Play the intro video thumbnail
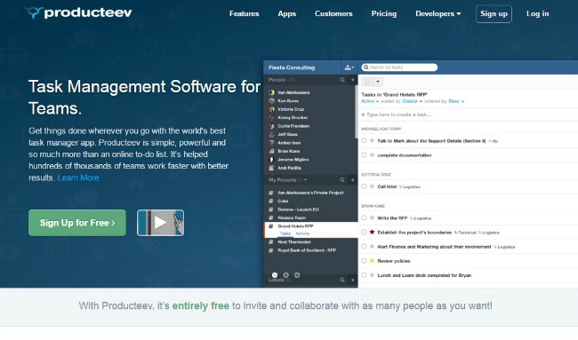Image resolution: width=578 pixels, height=340 pixels. (160, 223)
